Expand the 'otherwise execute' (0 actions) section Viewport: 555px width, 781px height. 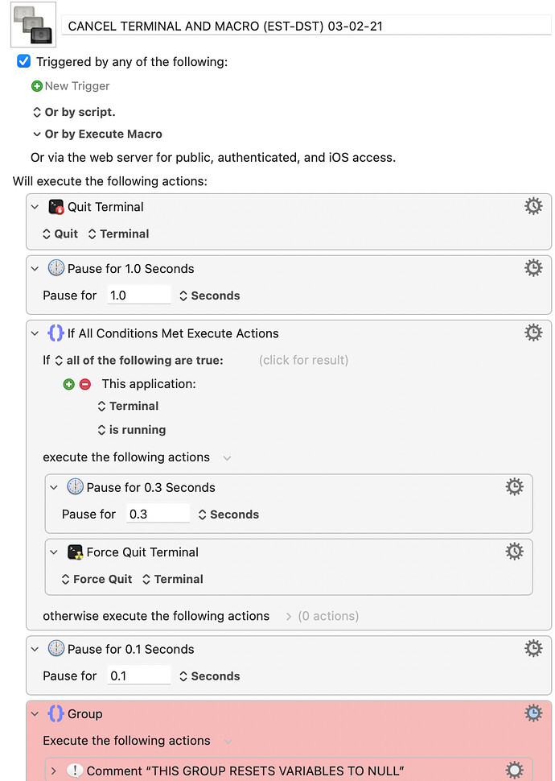click(289, 617)
